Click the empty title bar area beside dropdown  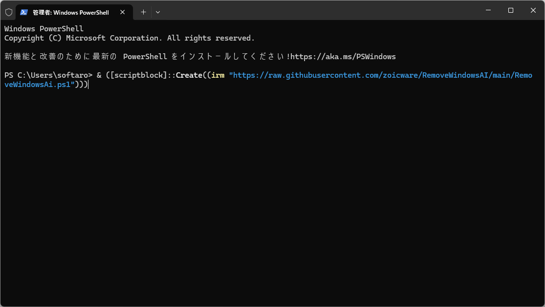coord(318,11)
